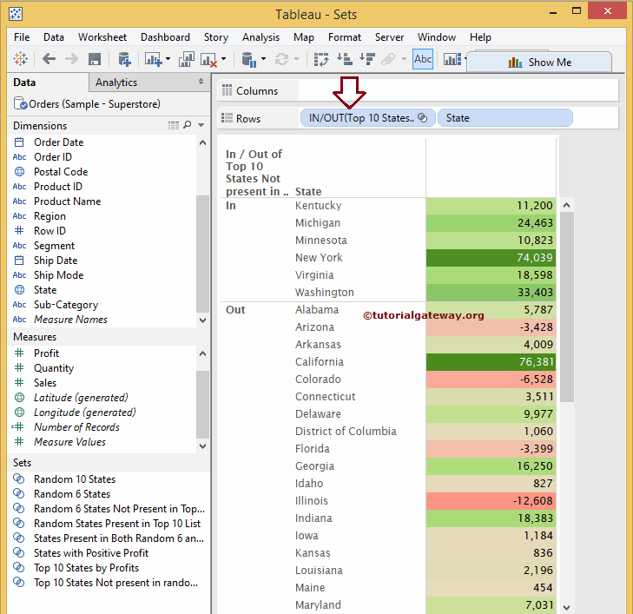Select the States with Positive Profit set
Image resolution: width=633 pixels, height=614 pixels.
(x=91, y=553)
